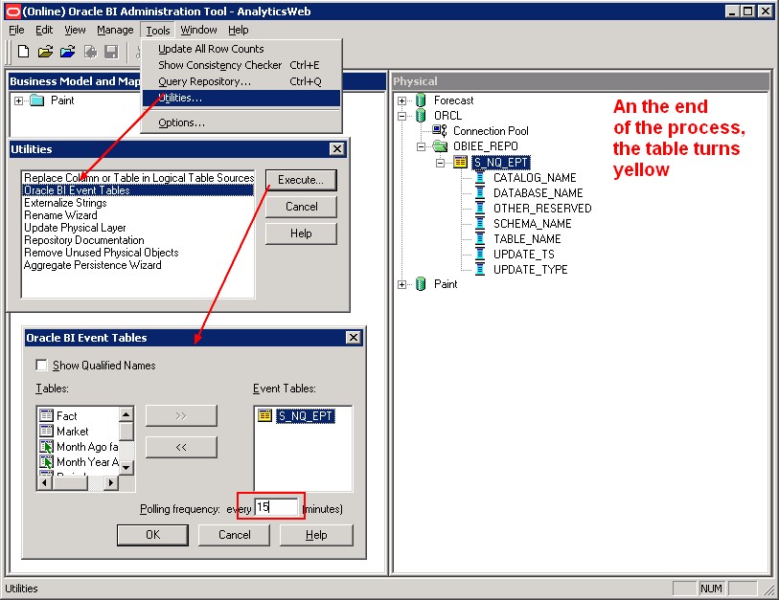Click the Fact table icon in Tables list

tap(46, 415)
